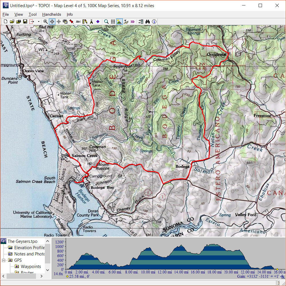Select the ABC text label tool
Viewport: 286px width, 286px height.
(x=78, y=21)
